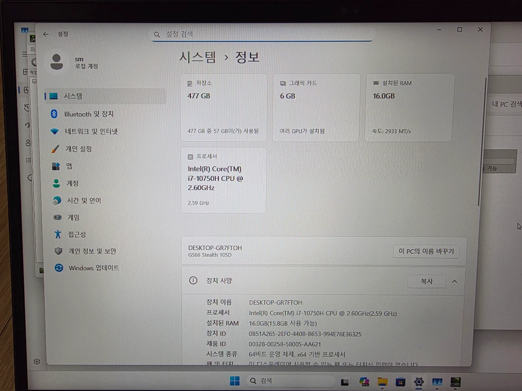Click 이 PC의 이름 바꾸기 button

pyautogui.click(x=426, y=251)
